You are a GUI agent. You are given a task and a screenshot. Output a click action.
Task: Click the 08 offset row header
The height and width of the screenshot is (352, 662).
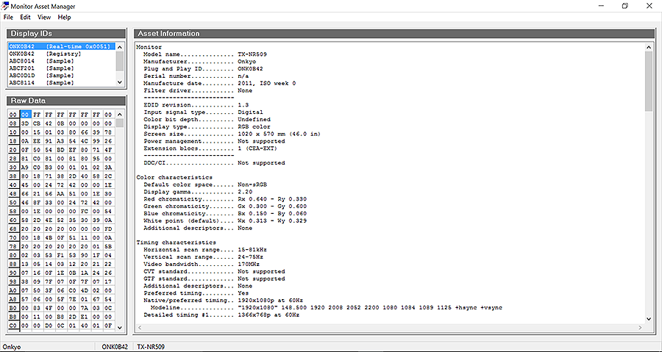click(13, 123)
